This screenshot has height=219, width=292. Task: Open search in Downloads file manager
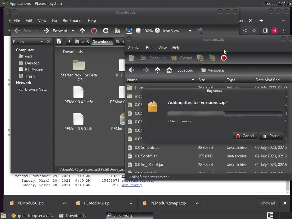click(x=200, y=31)
